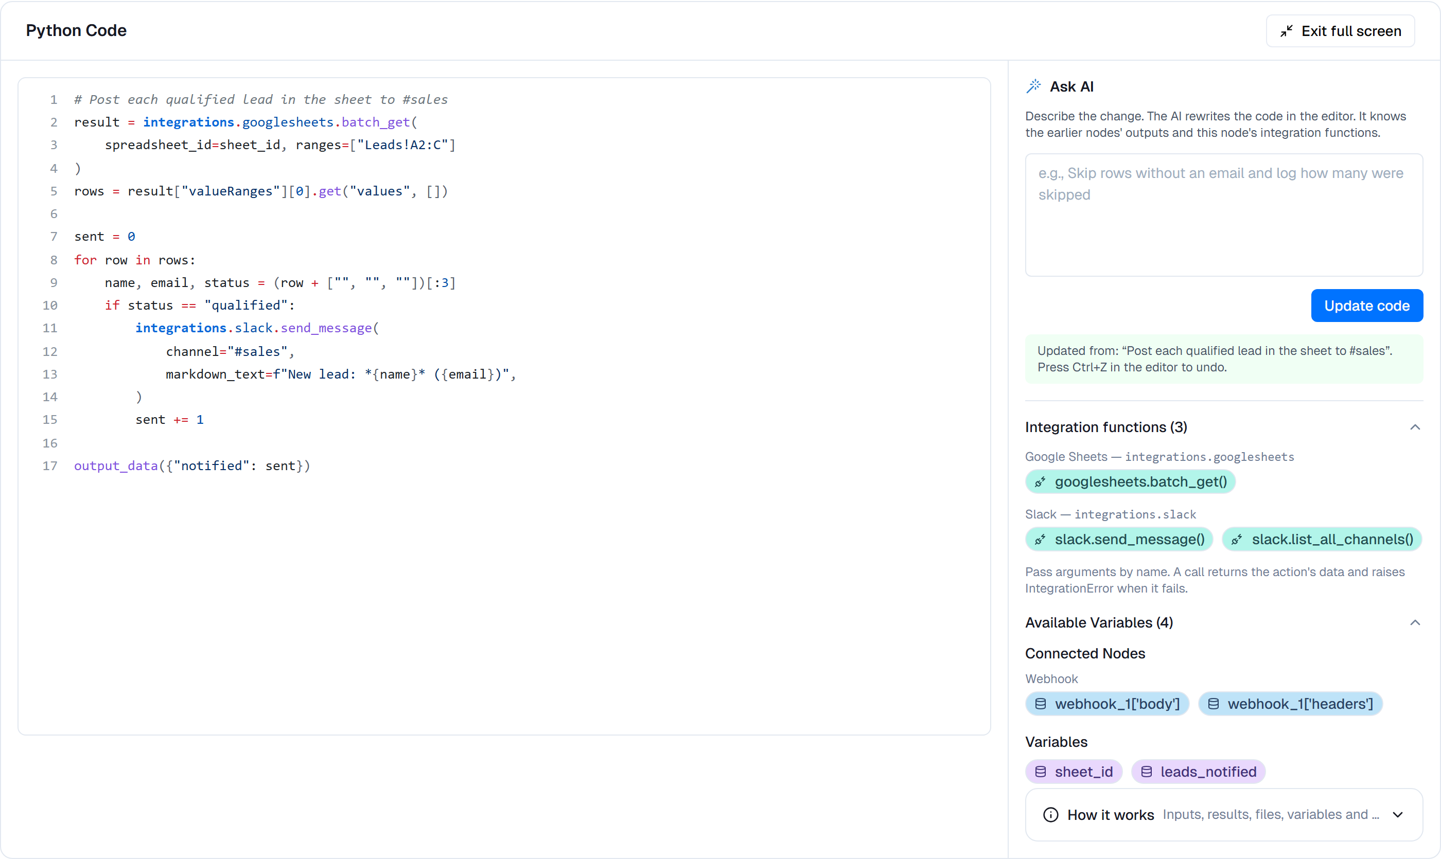The width and height of the screenshot is (1441, 859).
Task: Click the 'sent = 0' line
Action: (x=104, y=236)
